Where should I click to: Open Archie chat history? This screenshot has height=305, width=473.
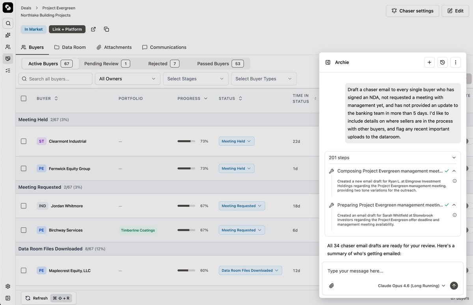click(x=442, y=62)
